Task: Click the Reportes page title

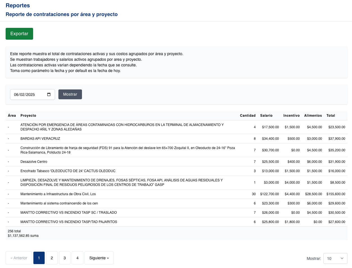Action: click(x=17, y=5)
